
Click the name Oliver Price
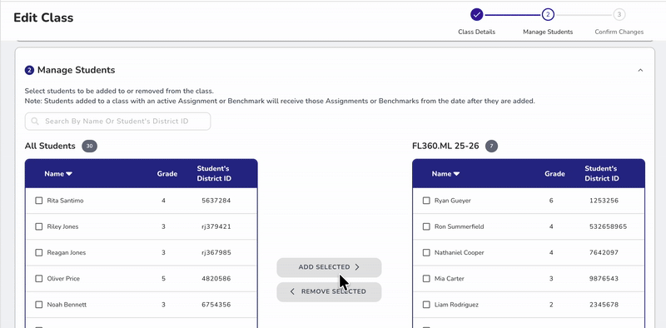point(63,279)
